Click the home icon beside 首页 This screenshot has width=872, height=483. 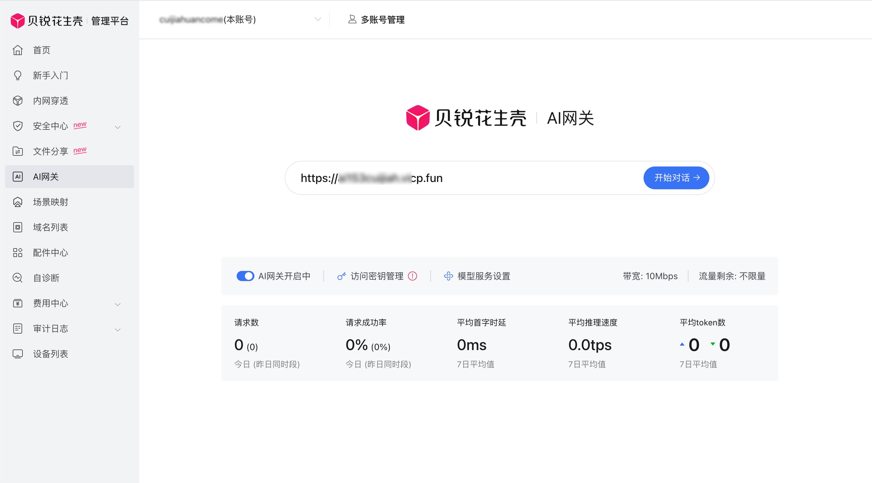[x=18, y=50]
